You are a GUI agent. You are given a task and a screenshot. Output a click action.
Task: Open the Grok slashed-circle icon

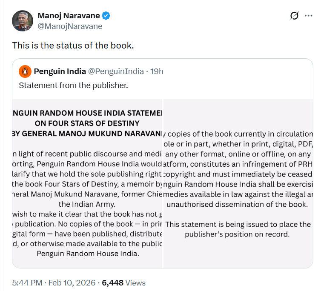click(294, 16)
